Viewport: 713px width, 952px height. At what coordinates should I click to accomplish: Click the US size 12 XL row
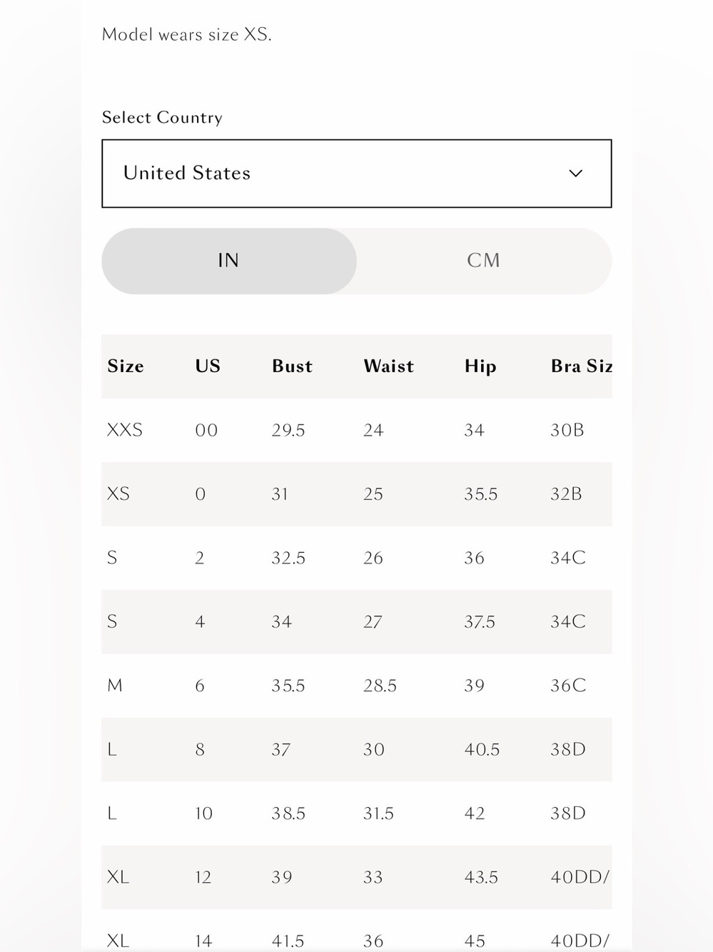pos(356,878)
